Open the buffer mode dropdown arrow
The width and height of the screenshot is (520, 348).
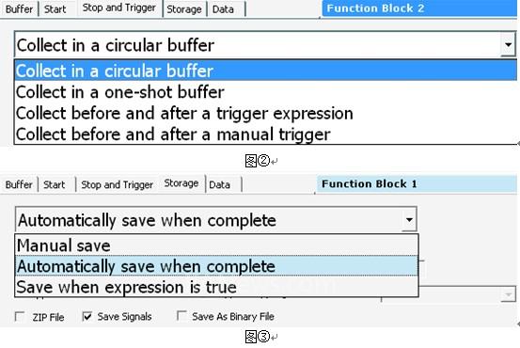[508, 44]
